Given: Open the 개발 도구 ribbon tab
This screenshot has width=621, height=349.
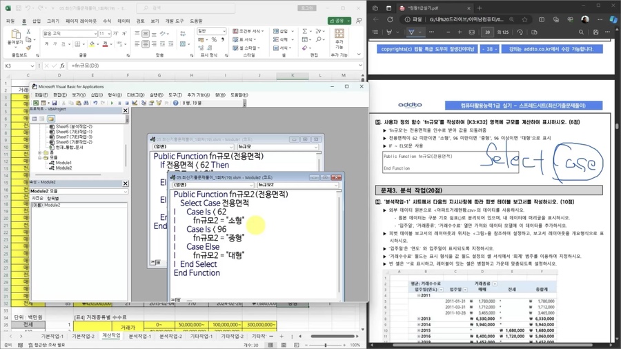Looking at the screenshot, I should tap(175, 21).
